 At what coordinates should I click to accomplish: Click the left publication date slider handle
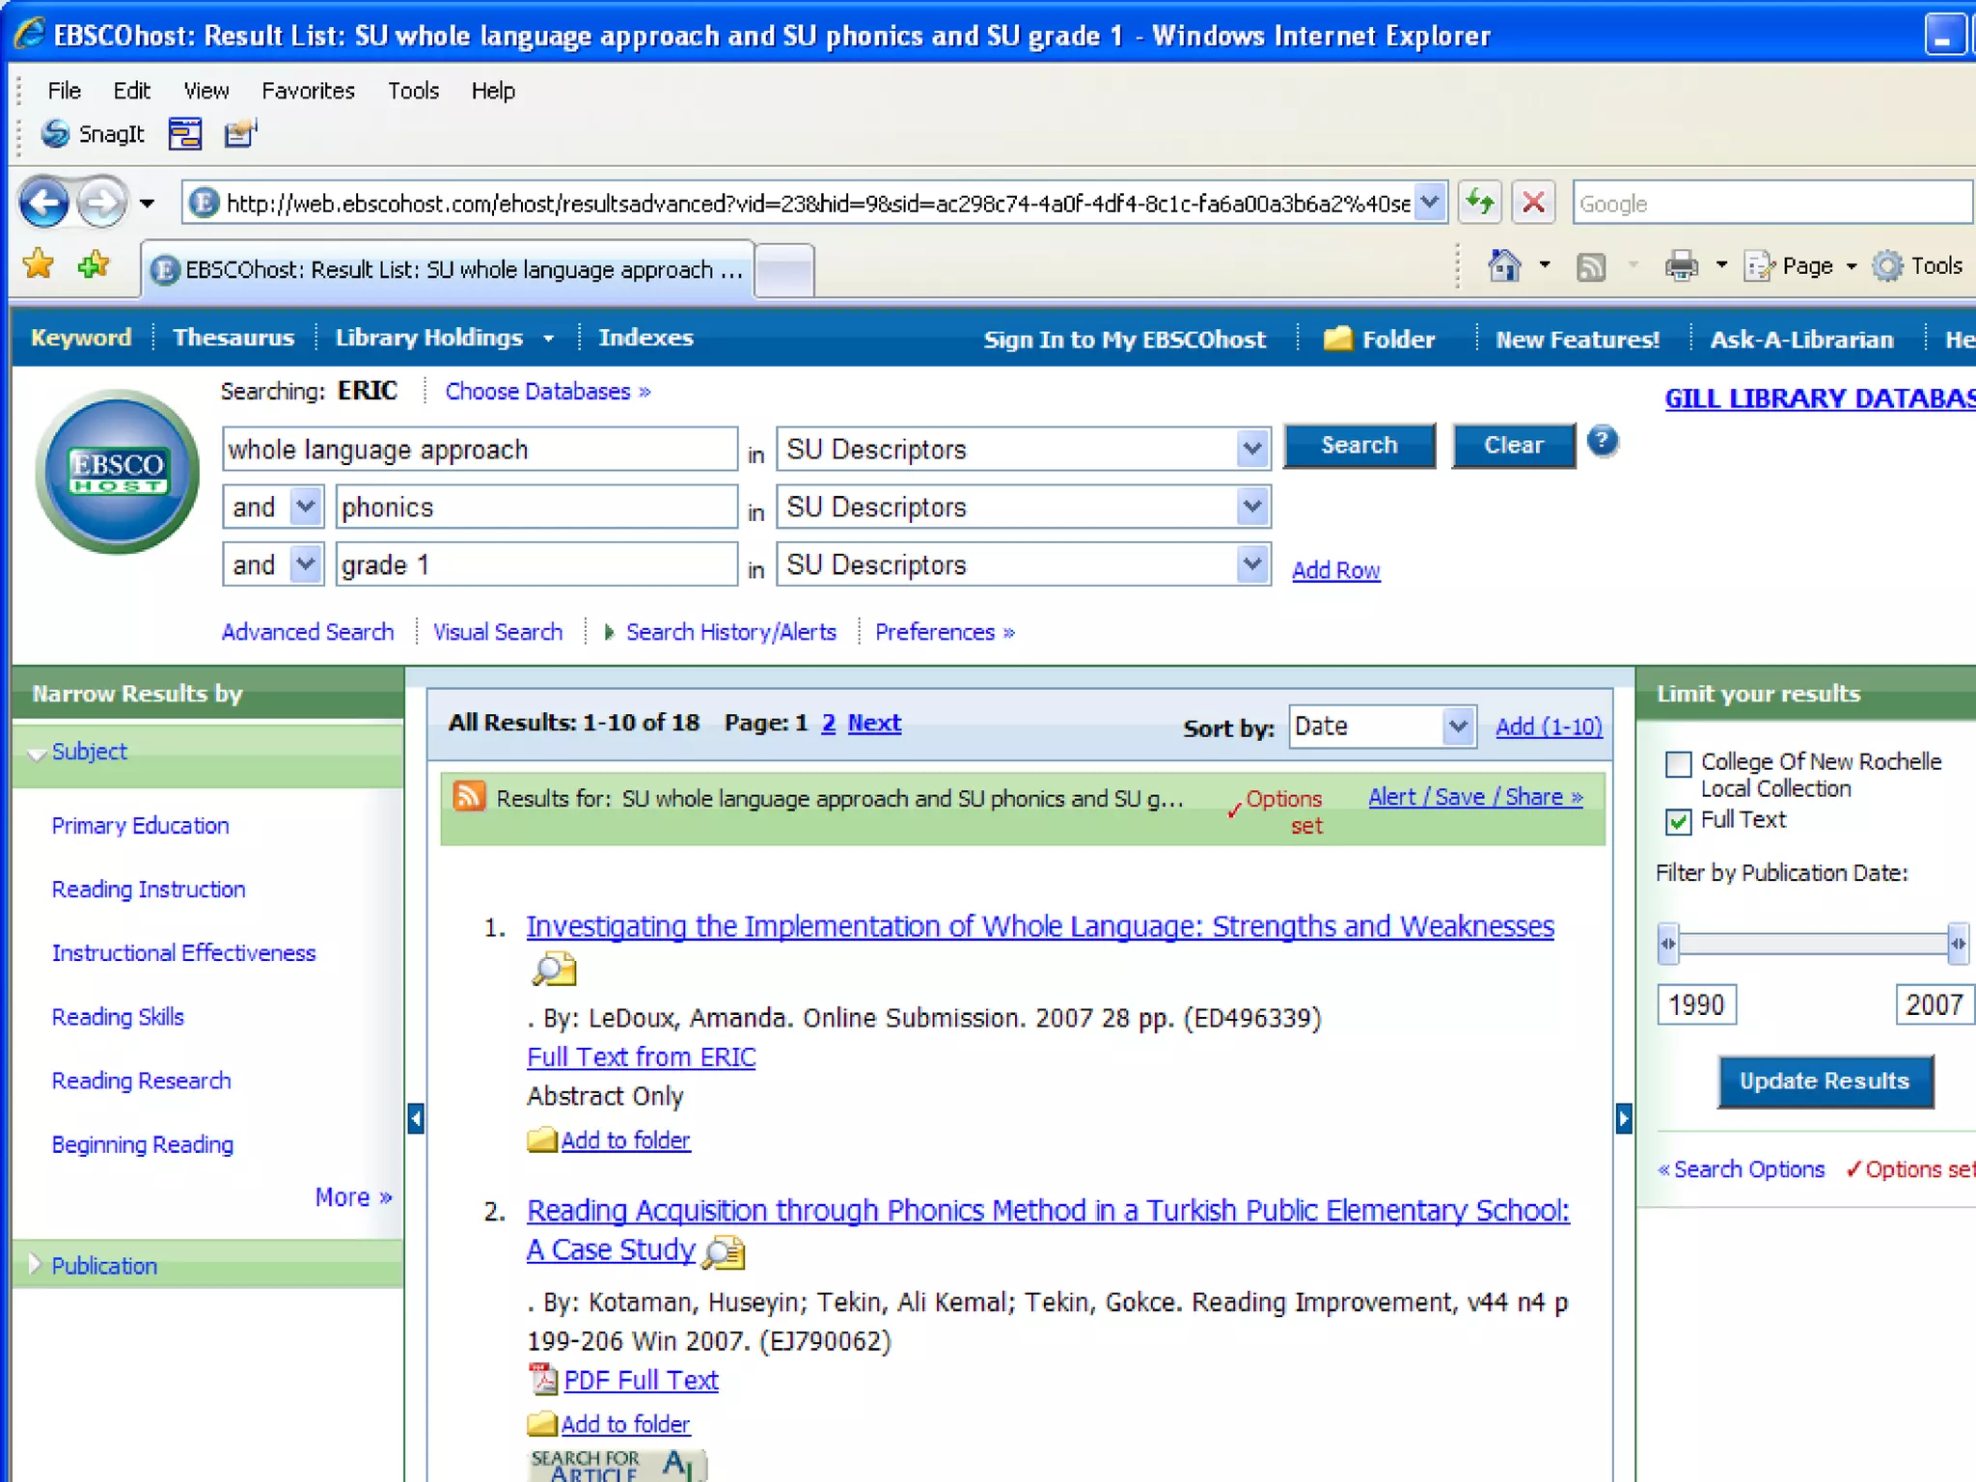(x=1668, y=944)
